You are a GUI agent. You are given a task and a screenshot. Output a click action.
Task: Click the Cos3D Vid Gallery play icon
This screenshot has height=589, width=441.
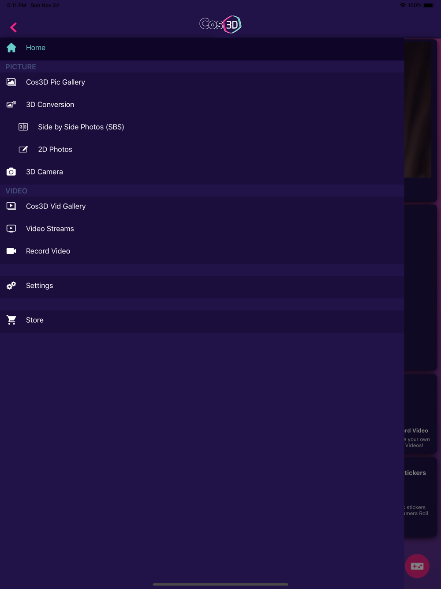pos(11,206)
